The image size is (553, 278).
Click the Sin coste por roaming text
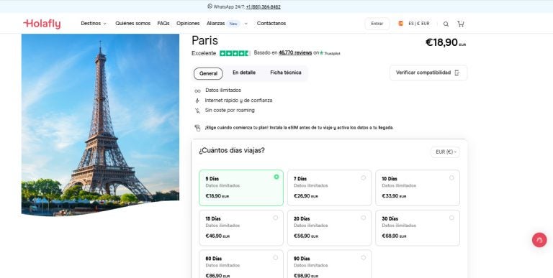230,111
